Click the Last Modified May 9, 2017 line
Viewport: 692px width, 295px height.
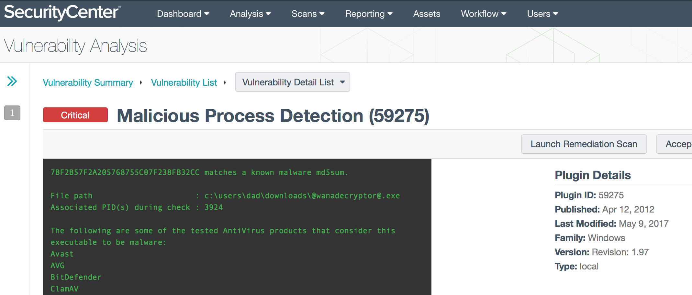tap(612, 224)
